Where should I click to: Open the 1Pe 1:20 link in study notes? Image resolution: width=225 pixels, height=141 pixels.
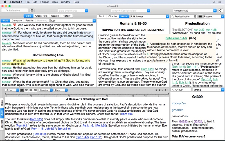tap(100, 125)
